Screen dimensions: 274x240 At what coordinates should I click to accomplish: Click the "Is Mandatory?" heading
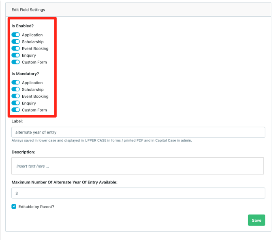pyautogui.click(x=25, y=74)
